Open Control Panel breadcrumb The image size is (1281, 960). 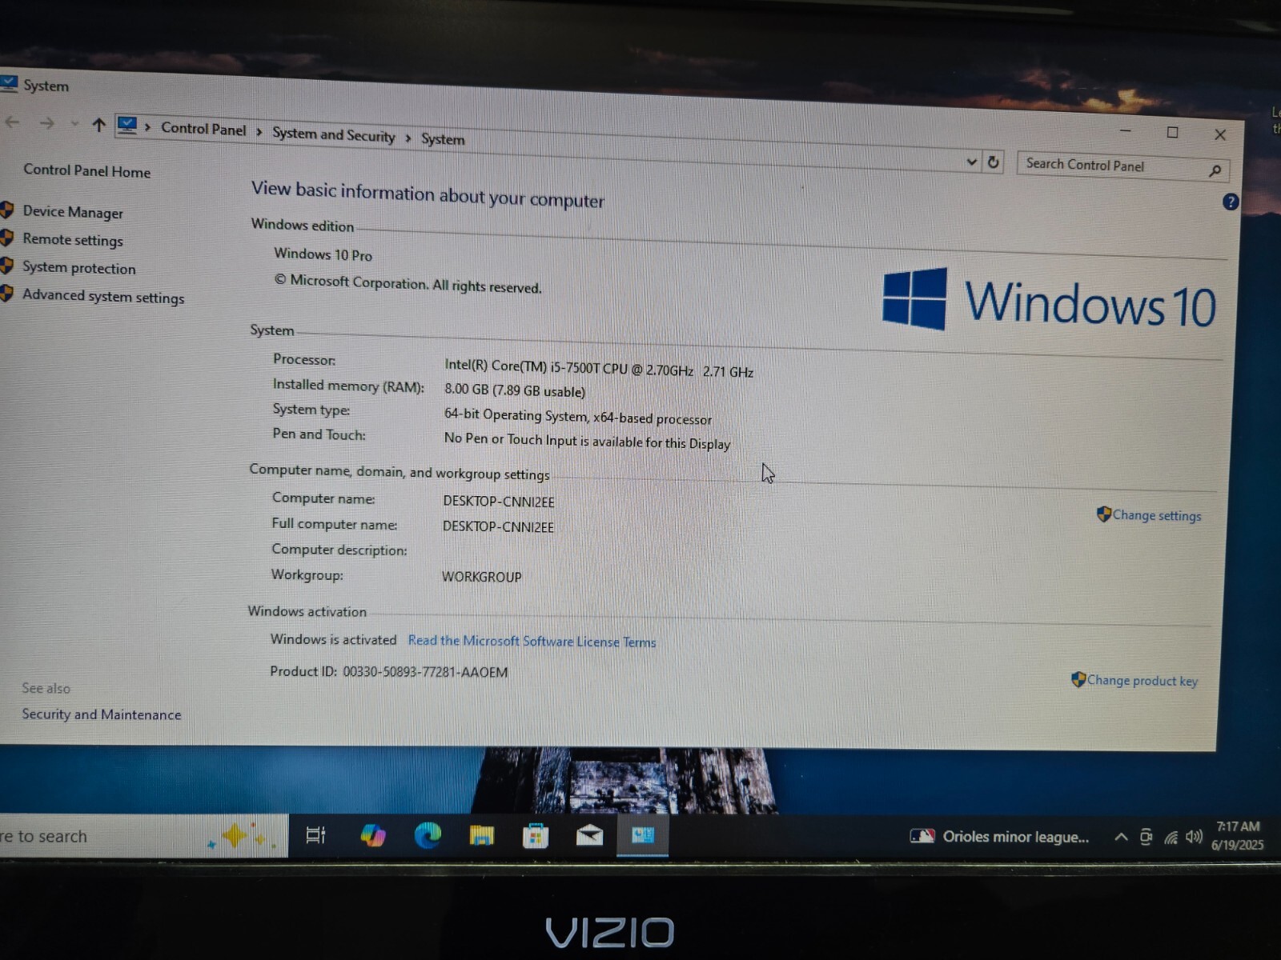pos(203,129)
